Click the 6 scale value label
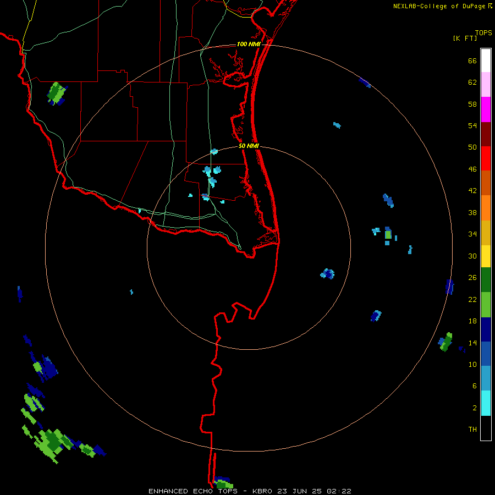This screenshot has height=495, width=495. [475, 386]
